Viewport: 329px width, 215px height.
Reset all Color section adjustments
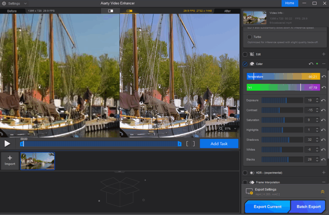click(311, 64)
